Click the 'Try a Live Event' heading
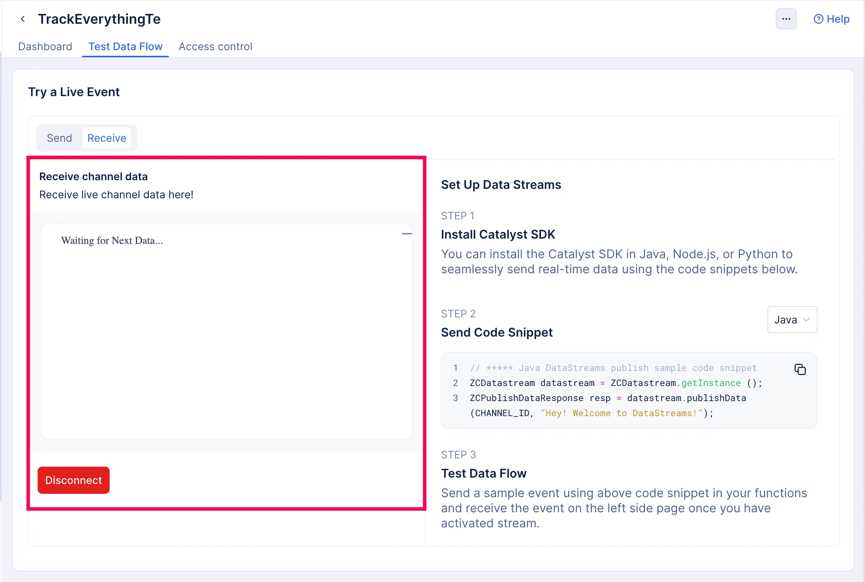This screenshot has height=582, width=865. (x=74, y=92)
